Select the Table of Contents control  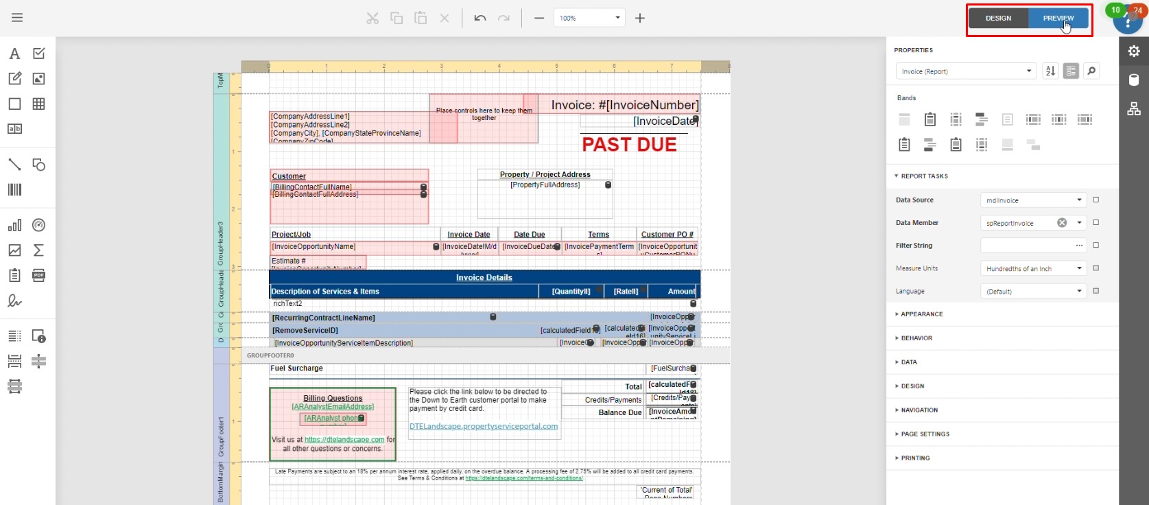[14, 336]
